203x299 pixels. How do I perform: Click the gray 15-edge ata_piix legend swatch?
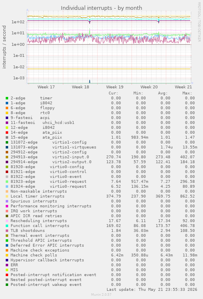(7, 137)
